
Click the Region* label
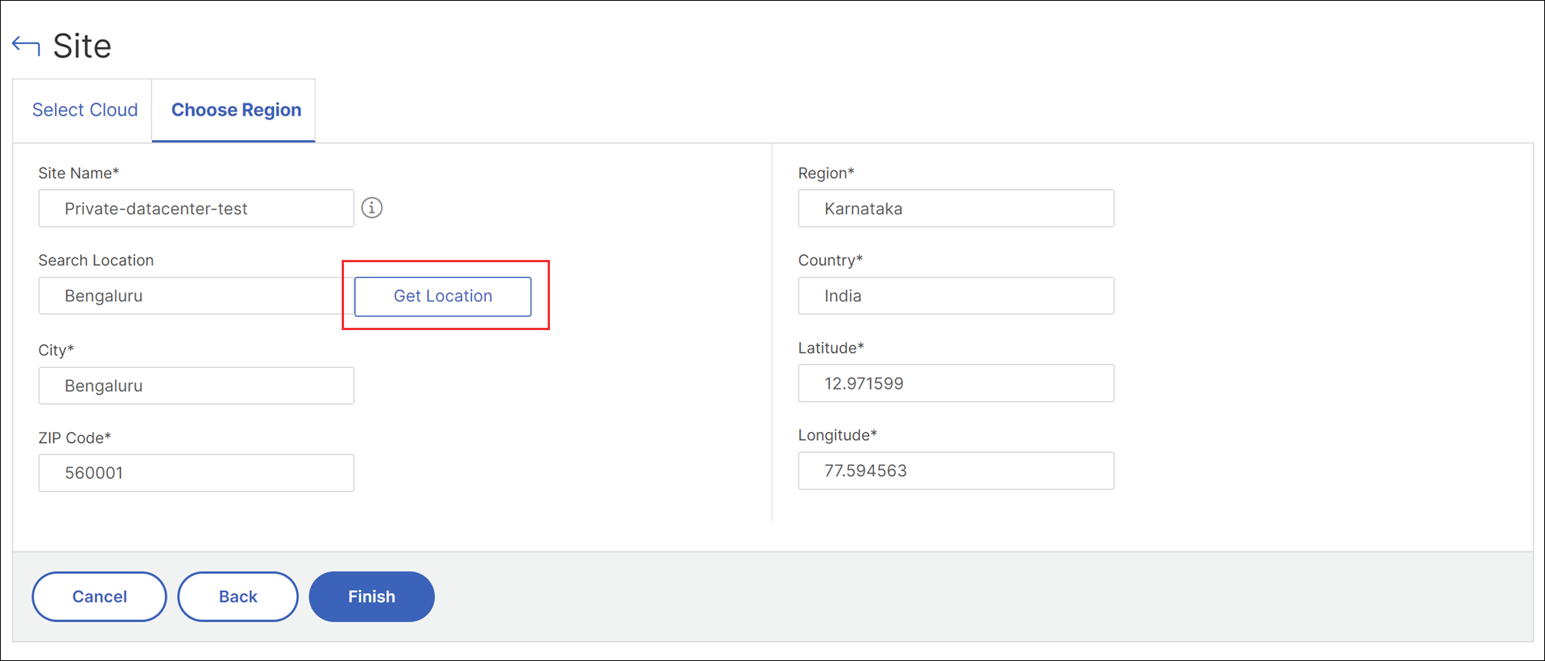click(x=826, y=173)
